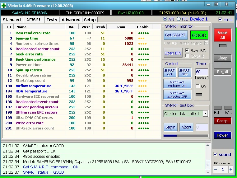This screenshot has height=178, width=237.
Task: Click the Get SMART button
Action: [175, 35]
